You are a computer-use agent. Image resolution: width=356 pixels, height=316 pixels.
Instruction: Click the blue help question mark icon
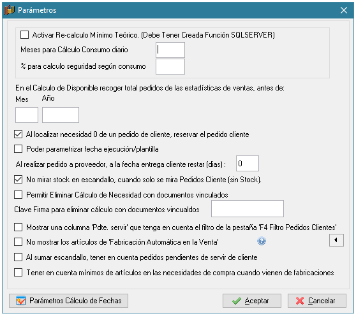262,241
